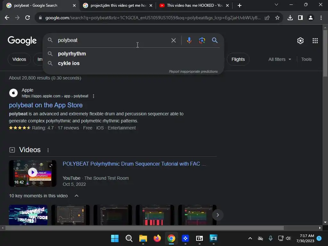Open Google quick settings gear
The width and height of the screenshot is (328, 246).
coord(300,41)
